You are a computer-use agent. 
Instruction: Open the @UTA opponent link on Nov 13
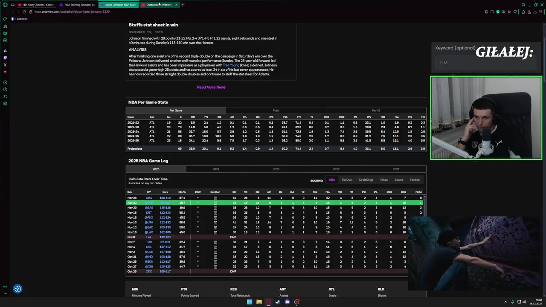pyautogui.click(x=149, y=222)
